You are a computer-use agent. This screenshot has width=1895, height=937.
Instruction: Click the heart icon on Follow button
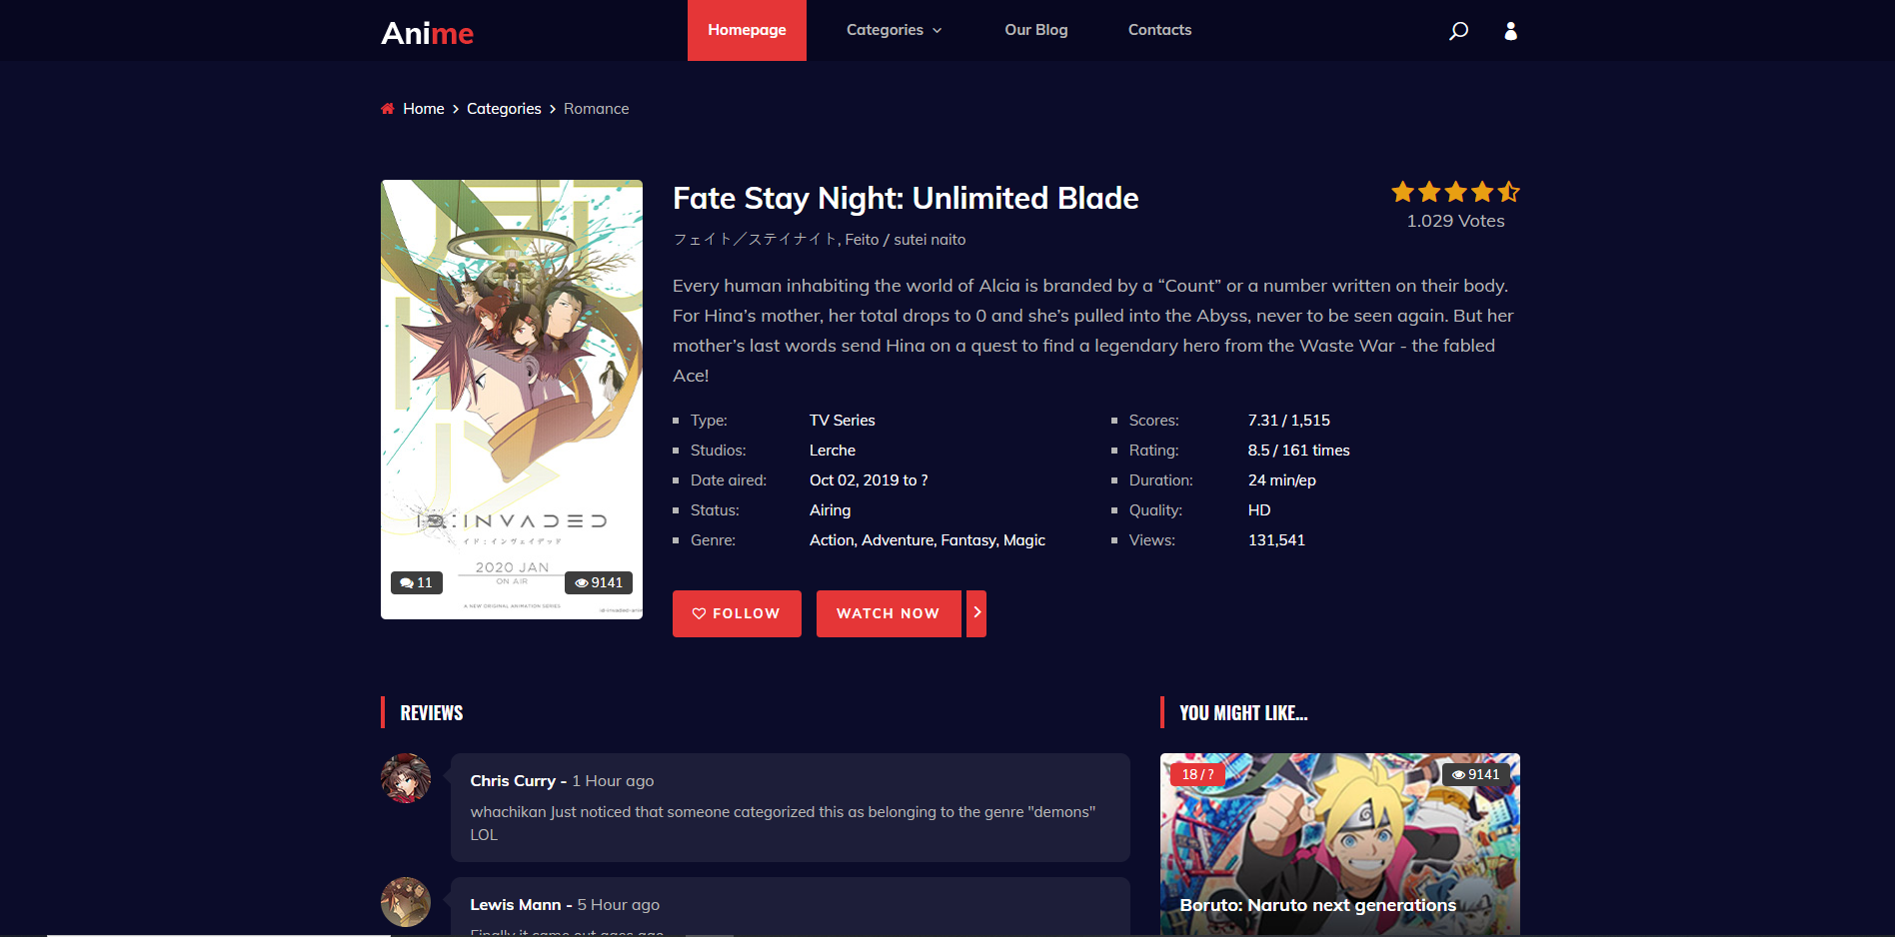pos(699,613)
